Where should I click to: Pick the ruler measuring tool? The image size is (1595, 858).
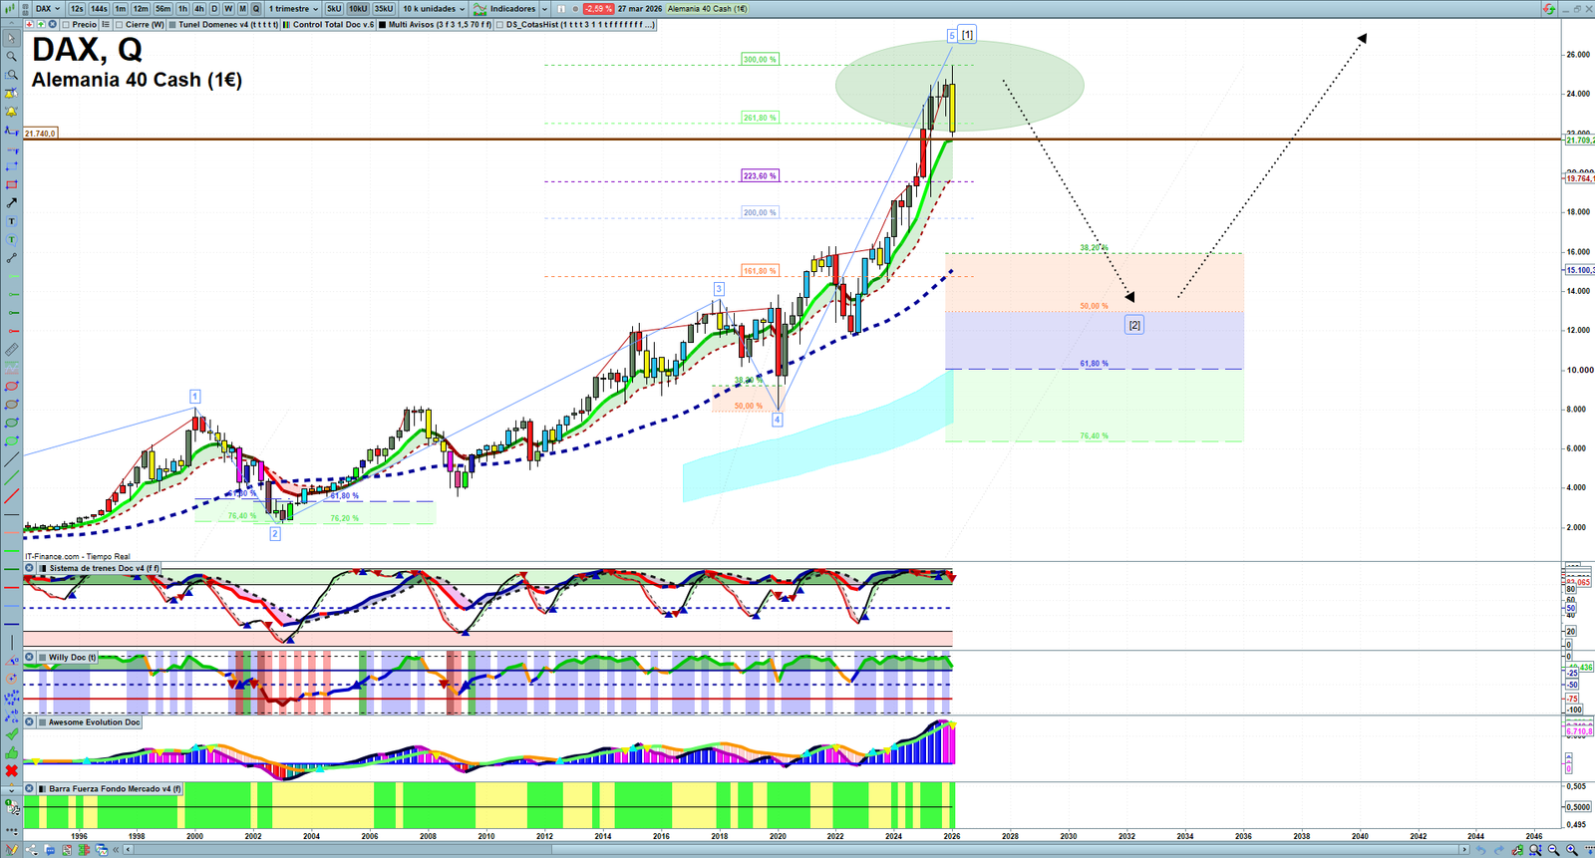click(11, 350)
